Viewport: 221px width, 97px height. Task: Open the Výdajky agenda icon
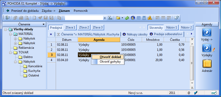tap(207, 48)
